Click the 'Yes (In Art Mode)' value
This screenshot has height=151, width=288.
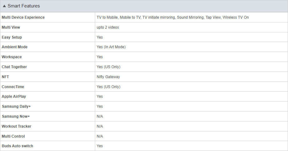click(111, 47)
